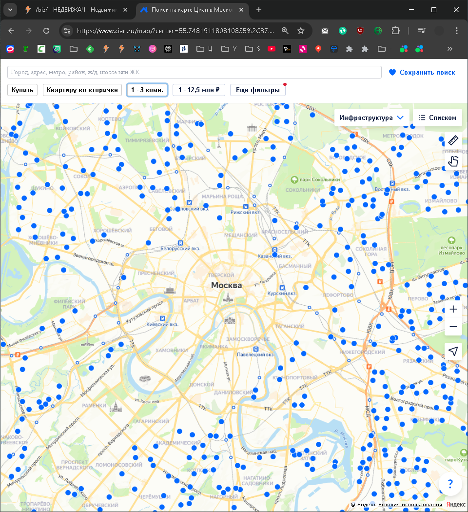
Task: Open the help question mark button
Action: point(450,484)
